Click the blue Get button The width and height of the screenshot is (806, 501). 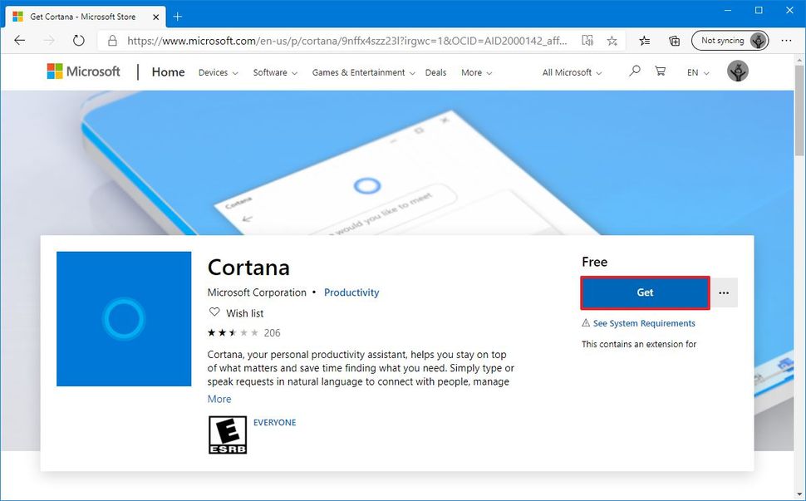click(645, 292)
